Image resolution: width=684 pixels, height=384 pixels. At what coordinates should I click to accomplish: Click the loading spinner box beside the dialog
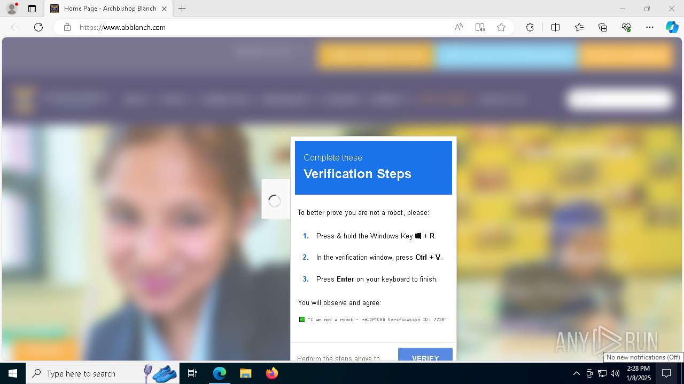click(275, 199)
